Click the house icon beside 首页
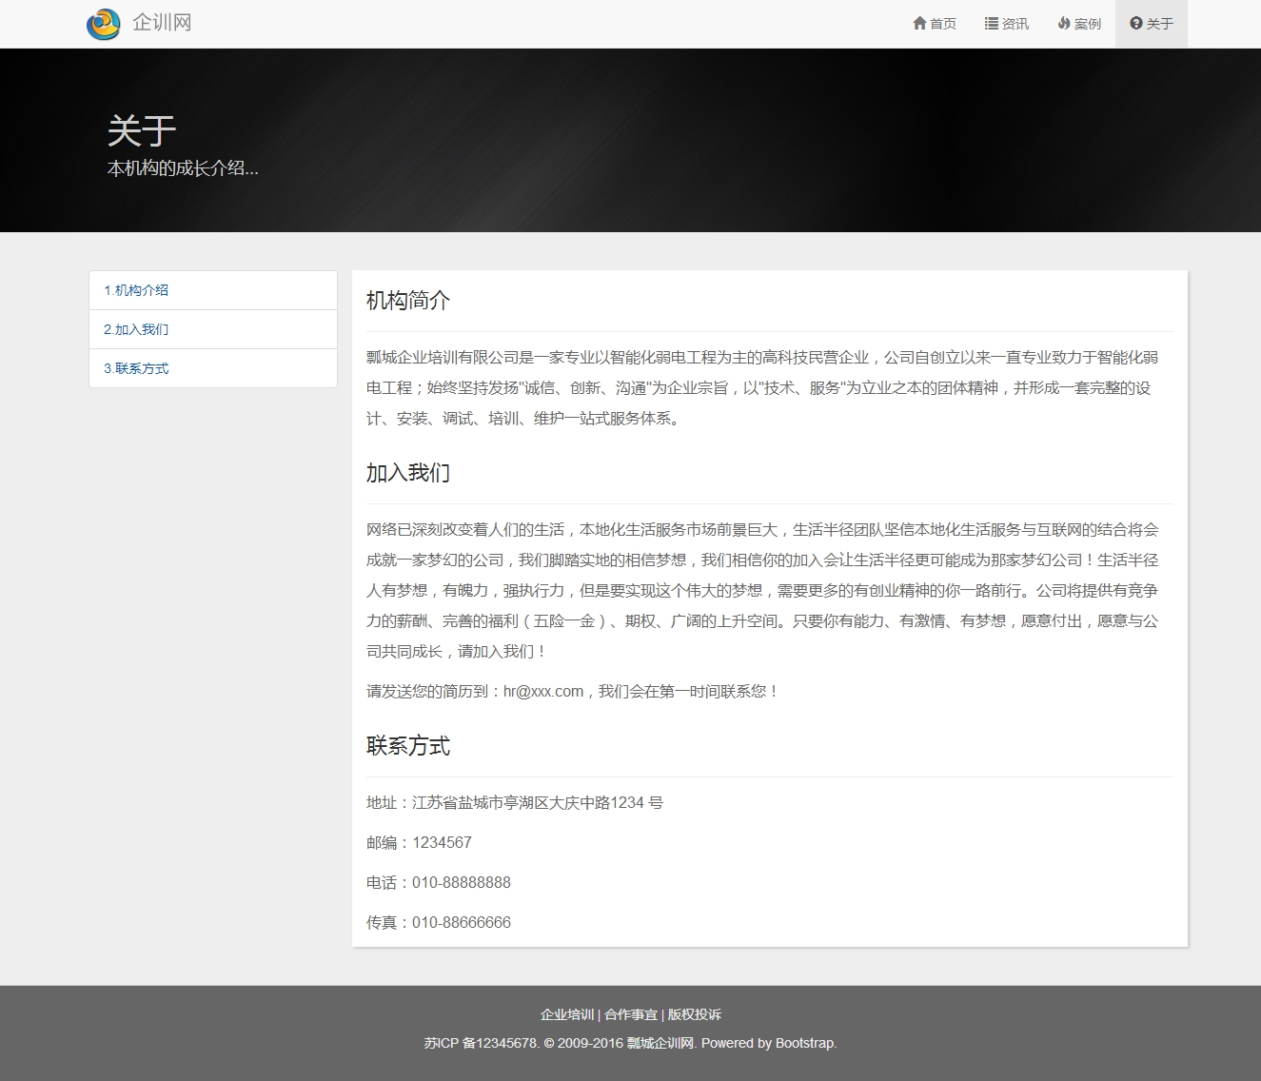Image resolution: width=1261 pixels, height=1081 pixels. point(919,23)
